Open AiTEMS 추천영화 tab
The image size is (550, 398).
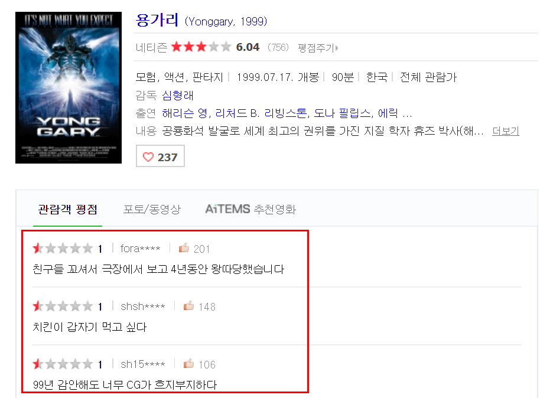(250, 210)
